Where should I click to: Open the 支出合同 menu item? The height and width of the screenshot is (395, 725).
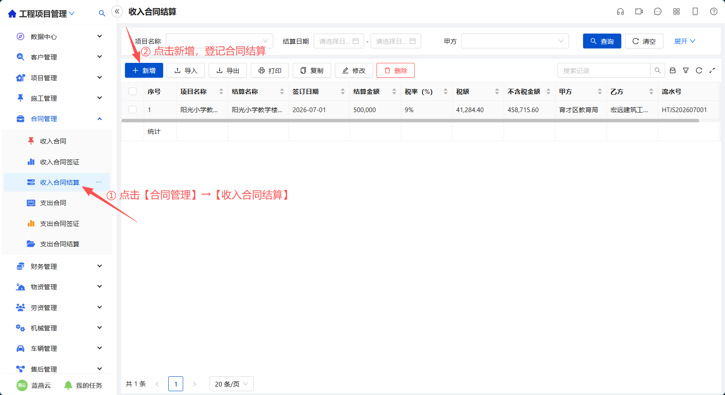57,203
